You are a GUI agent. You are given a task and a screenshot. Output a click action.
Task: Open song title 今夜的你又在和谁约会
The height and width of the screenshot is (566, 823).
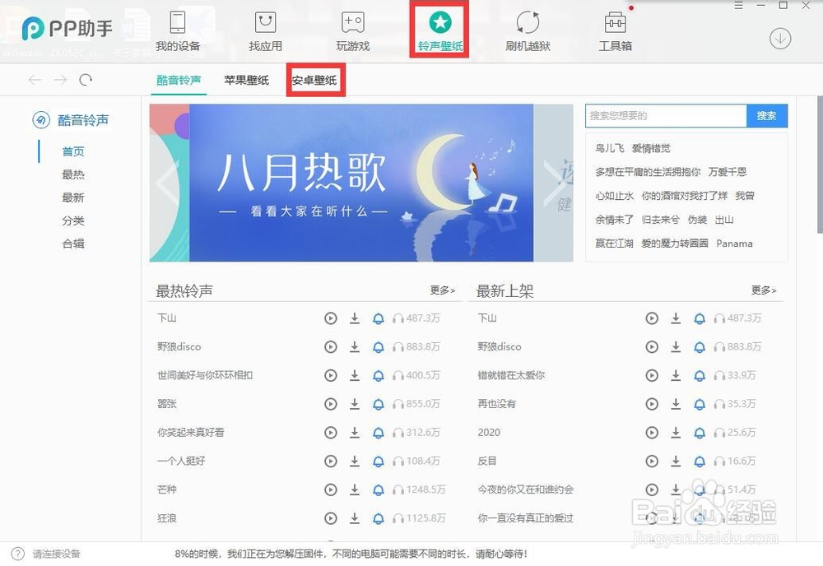[525, 489]
